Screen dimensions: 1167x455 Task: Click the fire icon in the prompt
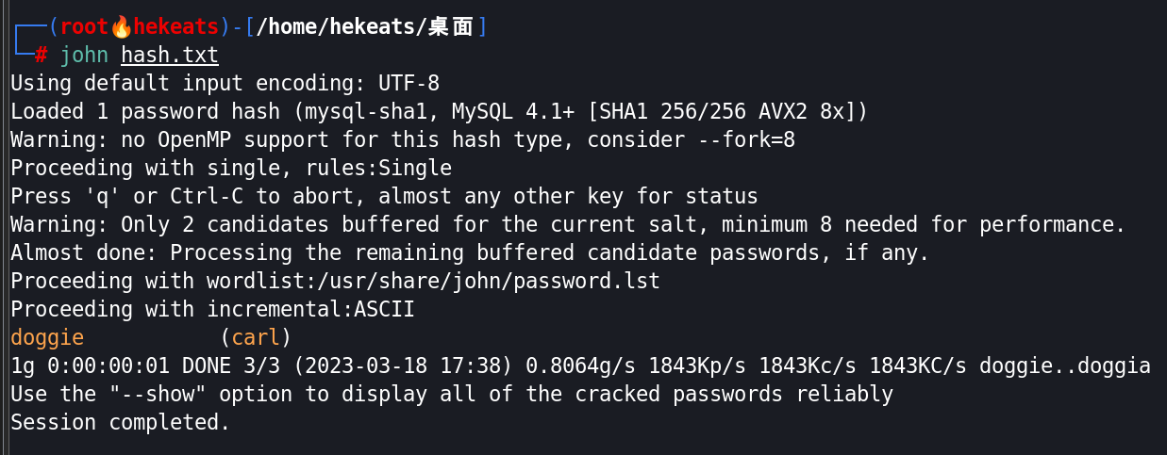pyautogui.click(x=121, y=27)
